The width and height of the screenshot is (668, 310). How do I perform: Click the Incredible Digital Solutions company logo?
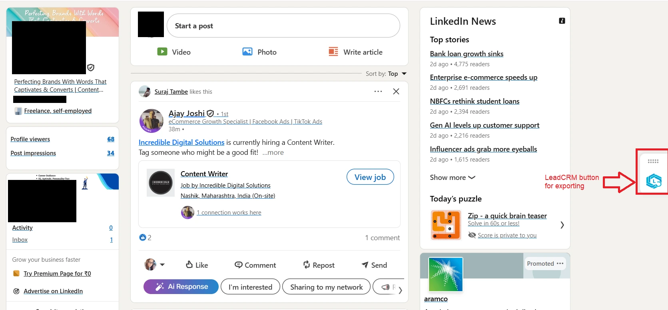tap(161, 183)
